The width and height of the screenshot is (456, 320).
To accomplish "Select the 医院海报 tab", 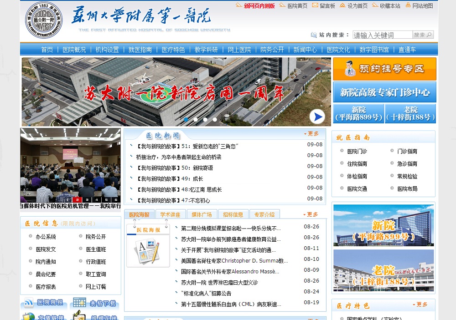I will pyautogui.click(x=139, y=214).
